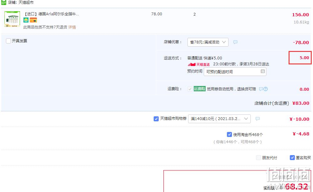Click the comment icon after 退换货可赔
The width and height of the screenshot is (313, 192).
click(x=261, y=89)
